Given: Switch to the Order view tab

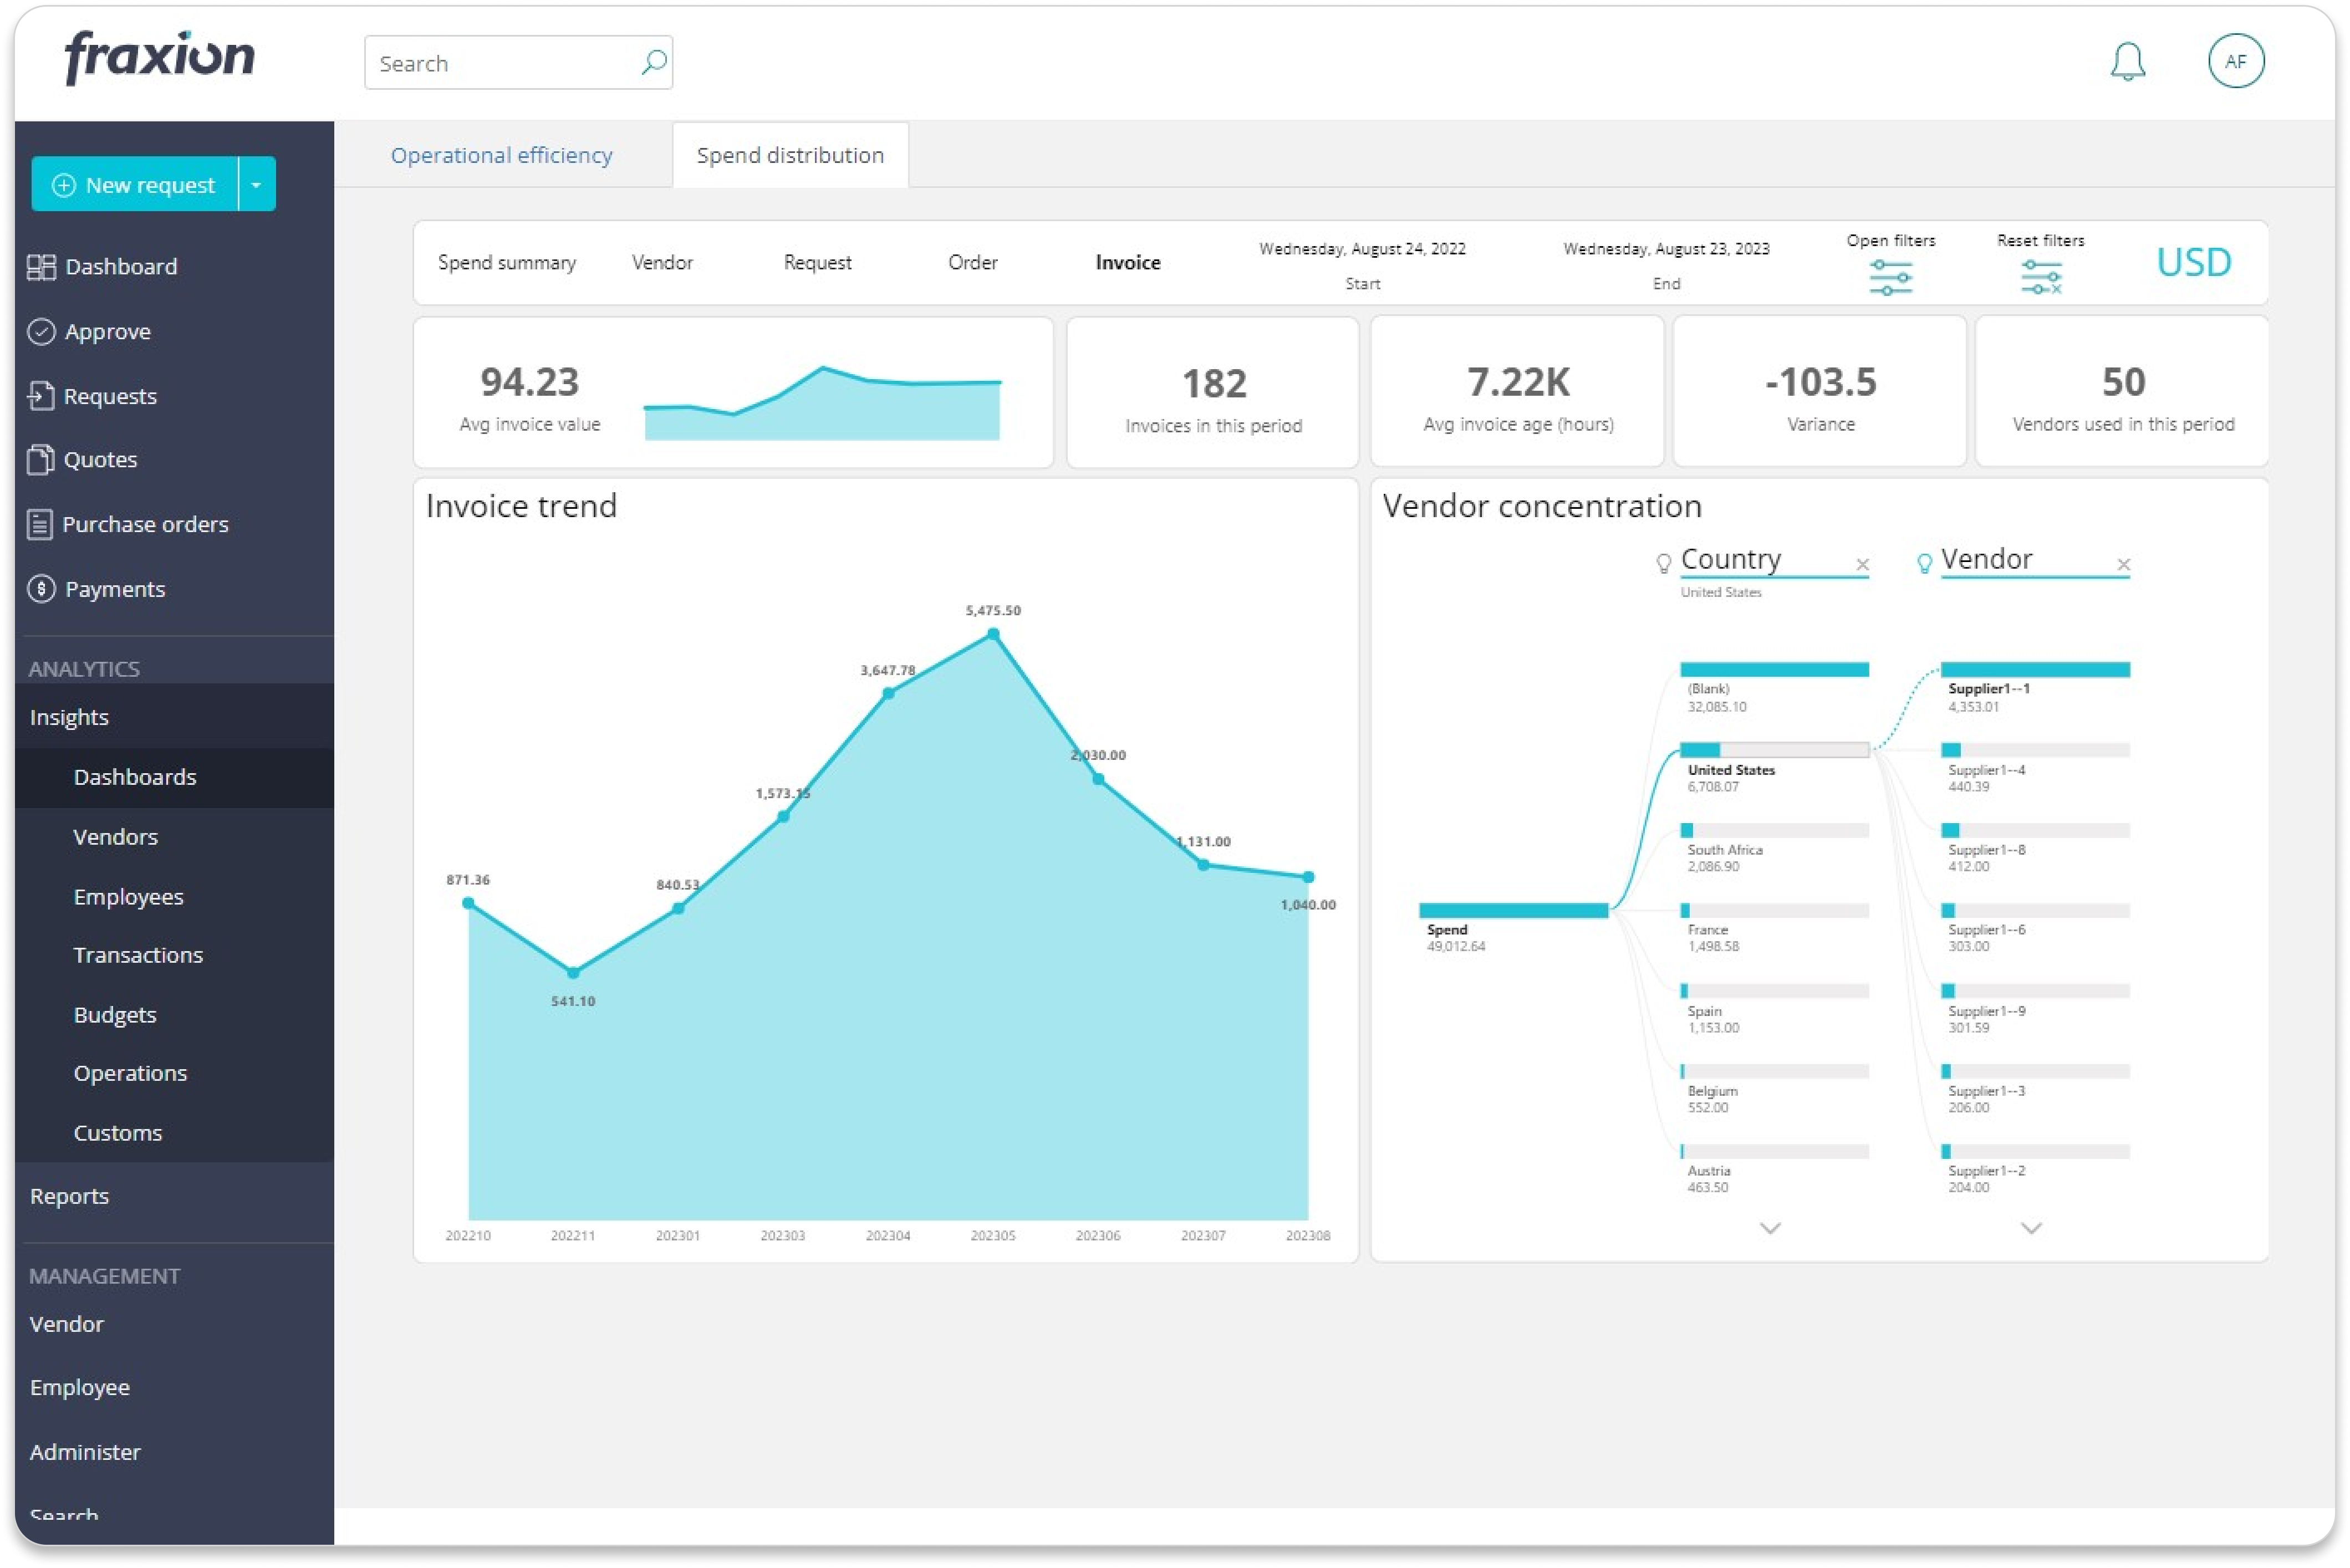Looking at the screenshot, I should [x=972, y=263].
